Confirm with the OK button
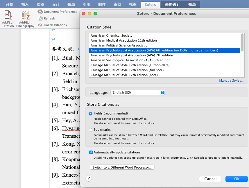 237,179
